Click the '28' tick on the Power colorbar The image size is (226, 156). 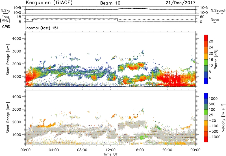(x=211, y=41)
